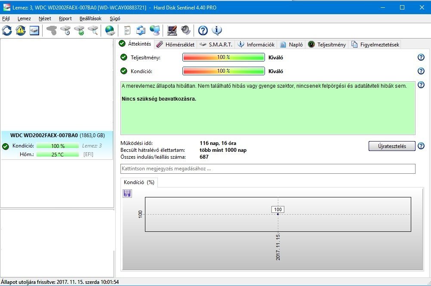431x286 pixels.
Task: Click the blue arrows report sending icon
Action: 141,30
